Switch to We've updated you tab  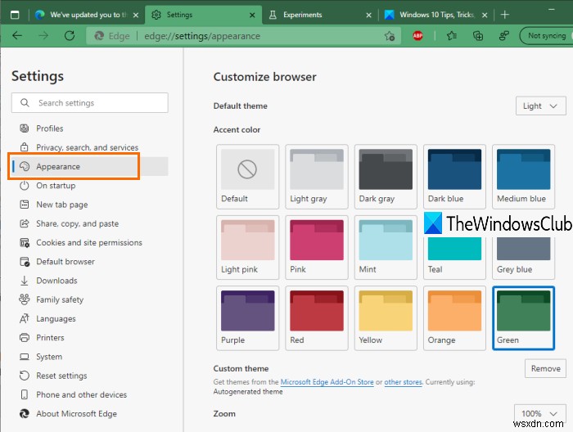[x=86, y=15]
